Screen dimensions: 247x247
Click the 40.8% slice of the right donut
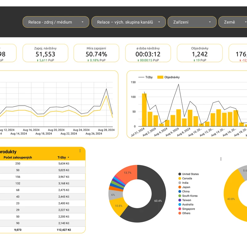[231, 199]
